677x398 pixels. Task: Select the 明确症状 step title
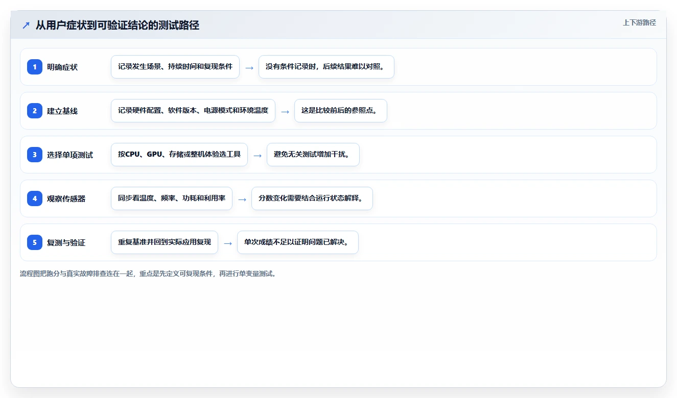(62, 67)
